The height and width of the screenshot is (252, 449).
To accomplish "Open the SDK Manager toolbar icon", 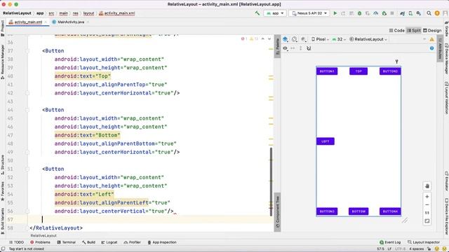I will [x=418, y=13].
